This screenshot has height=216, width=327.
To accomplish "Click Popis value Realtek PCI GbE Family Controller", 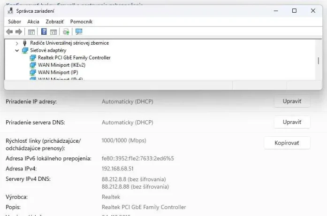I will (144, 207).
